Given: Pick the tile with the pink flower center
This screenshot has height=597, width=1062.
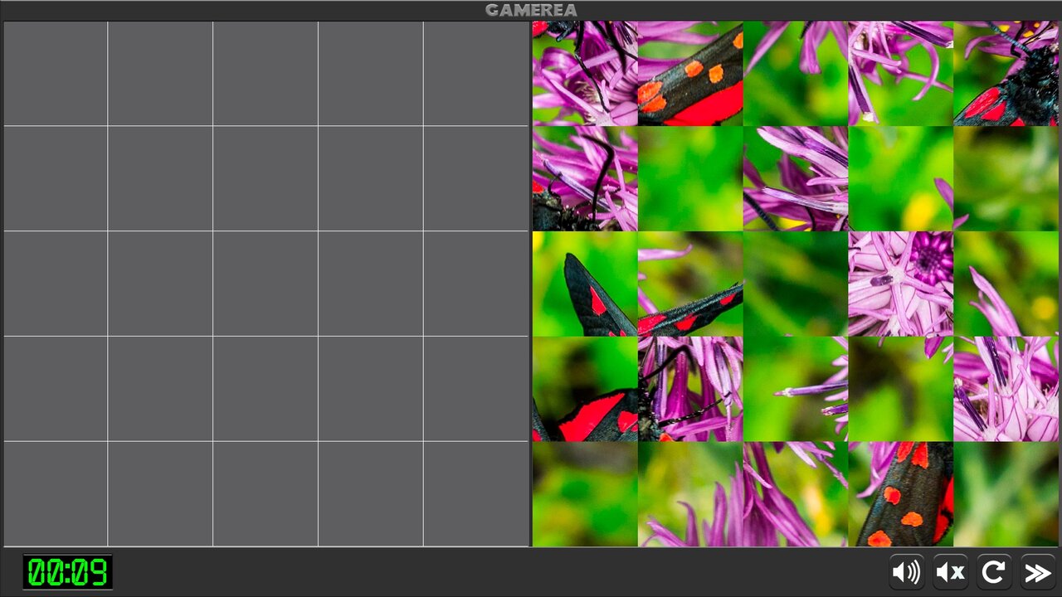Looking at the screenshot, I should tap(900, 284).
